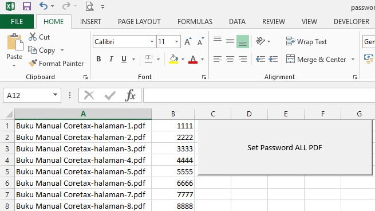Image resolution: width=375 pixels, height=211 pixels.
Task: Open Insert Function fx dialog
Action: (x=130, y=95)
